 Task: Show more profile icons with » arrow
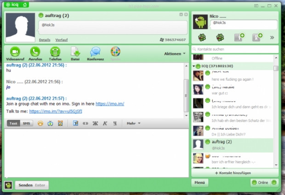click(272, 38)
